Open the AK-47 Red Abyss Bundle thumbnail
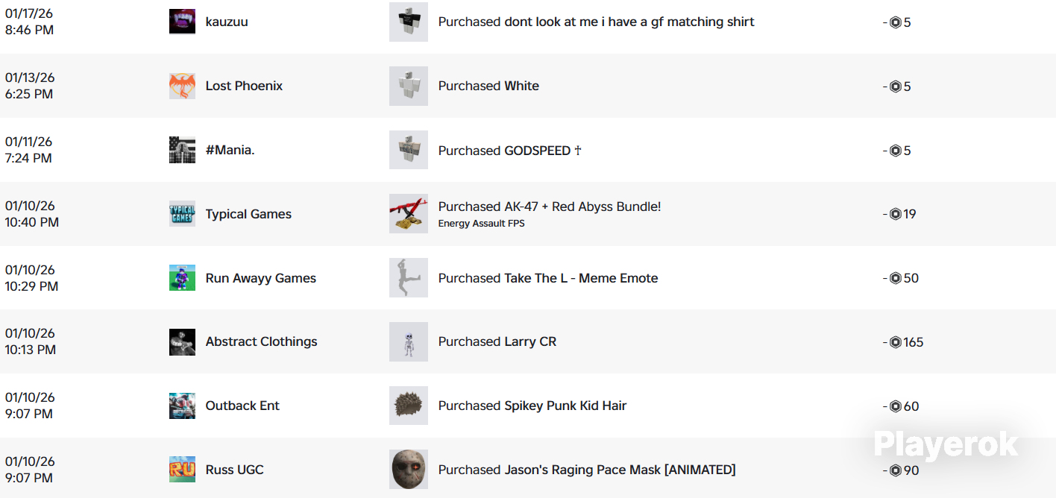The width and height of the screenshot is (1056, 498). pos(409,214)
